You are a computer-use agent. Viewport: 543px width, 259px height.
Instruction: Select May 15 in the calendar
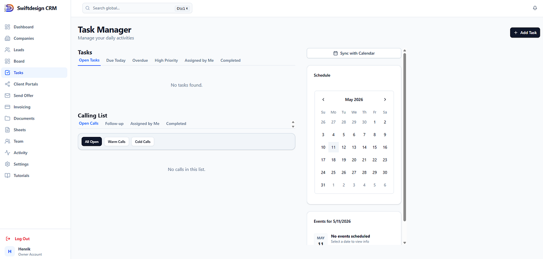(375, 147)
